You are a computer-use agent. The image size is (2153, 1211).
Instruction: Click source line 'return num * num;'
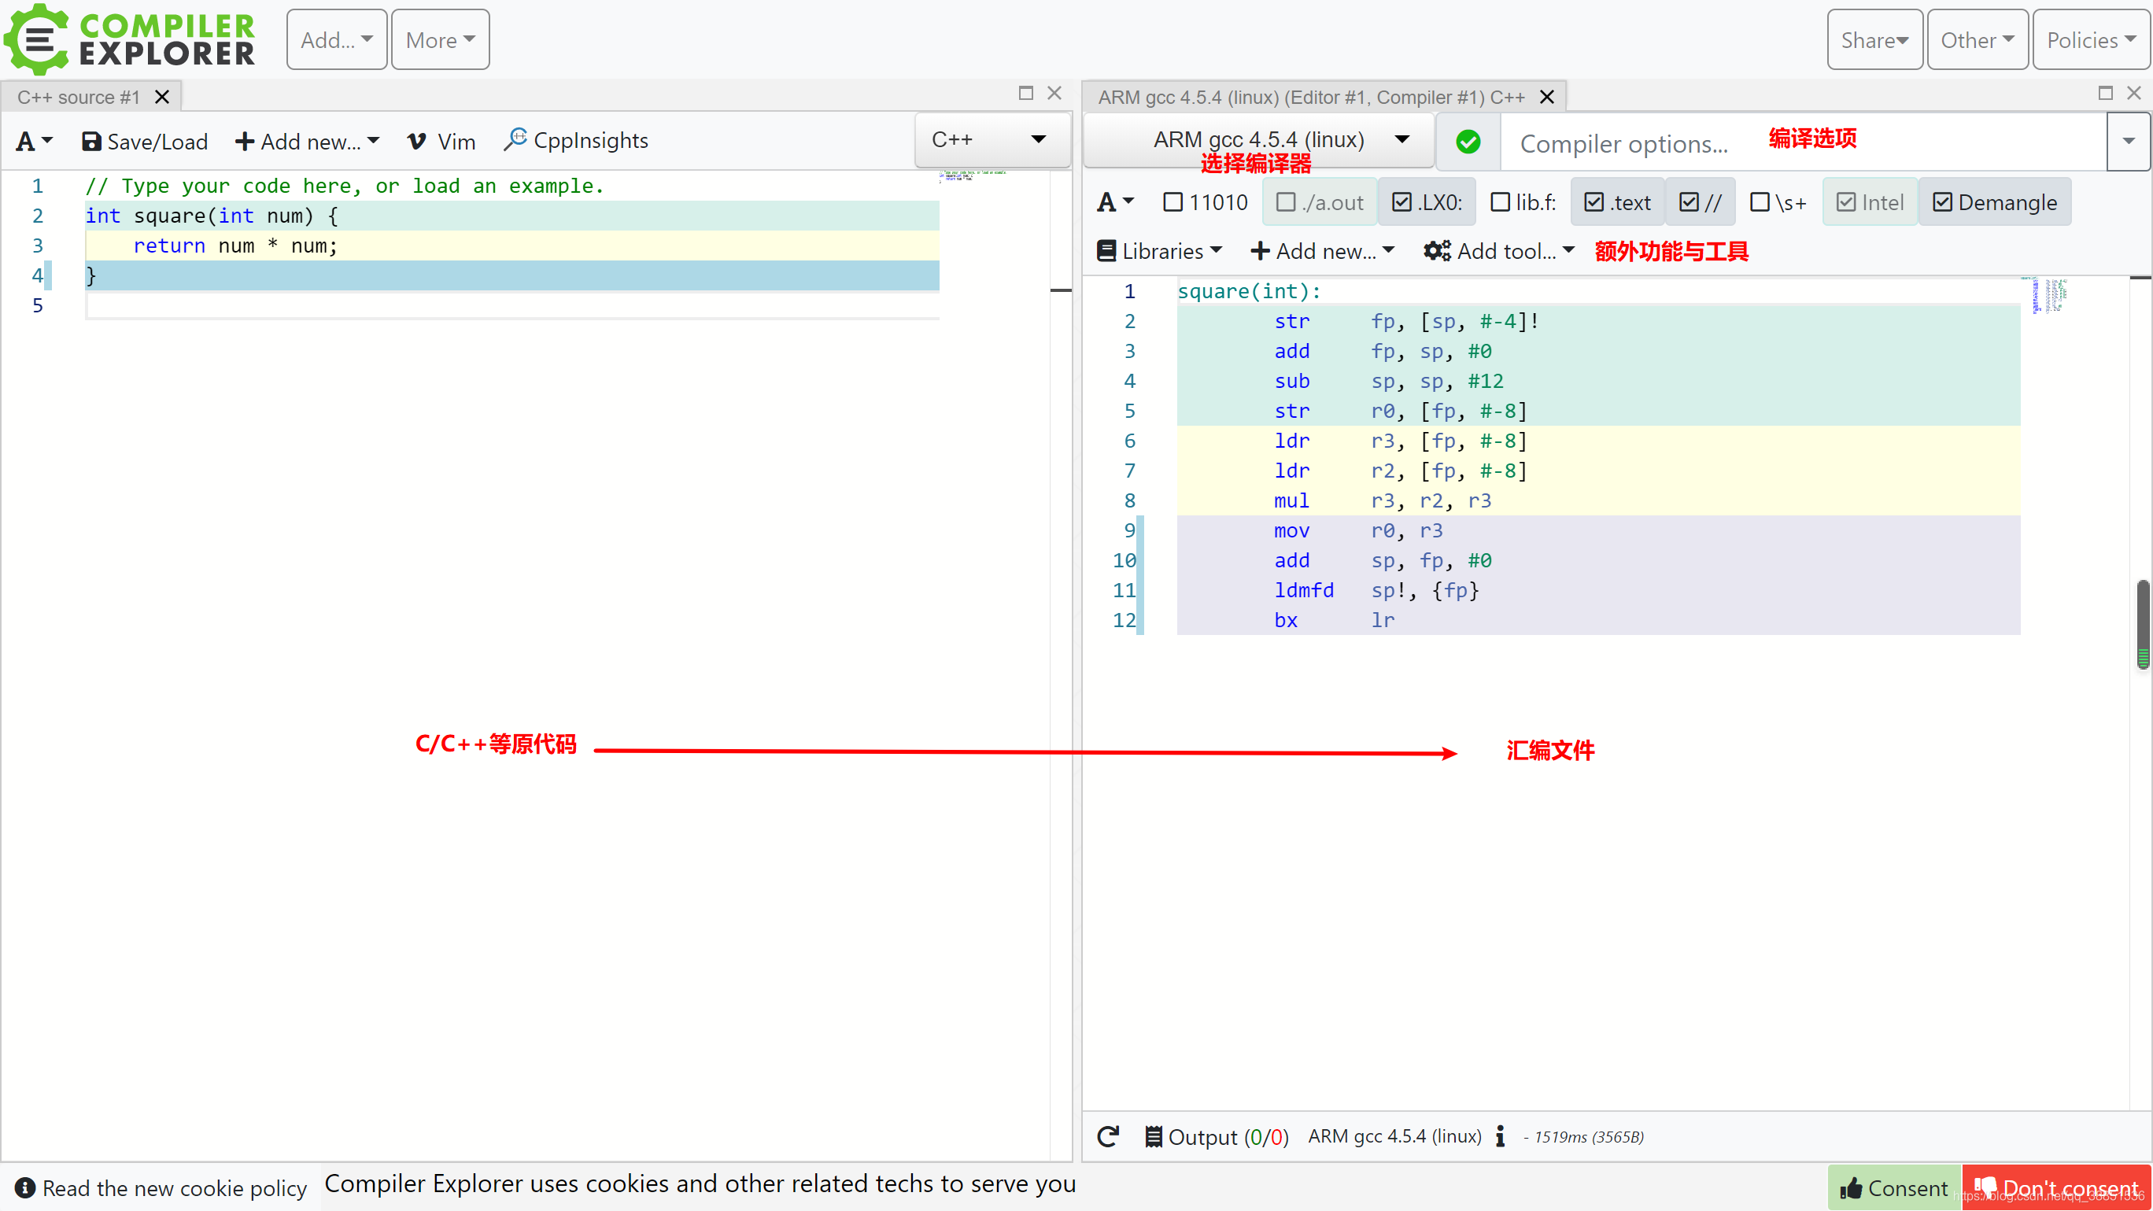[x=235, y=246]
